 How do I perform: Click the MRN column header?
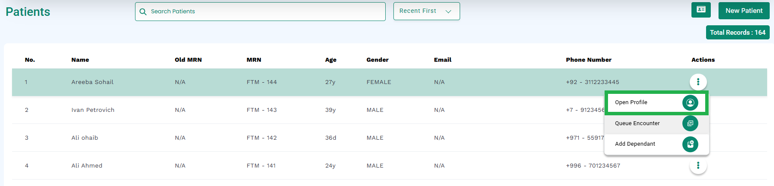254,60
